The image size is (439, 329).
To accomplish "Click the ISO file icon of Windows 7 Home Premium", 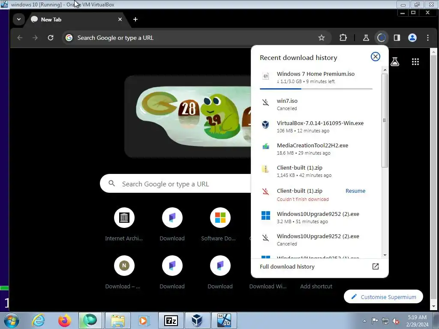I will 265,76.
